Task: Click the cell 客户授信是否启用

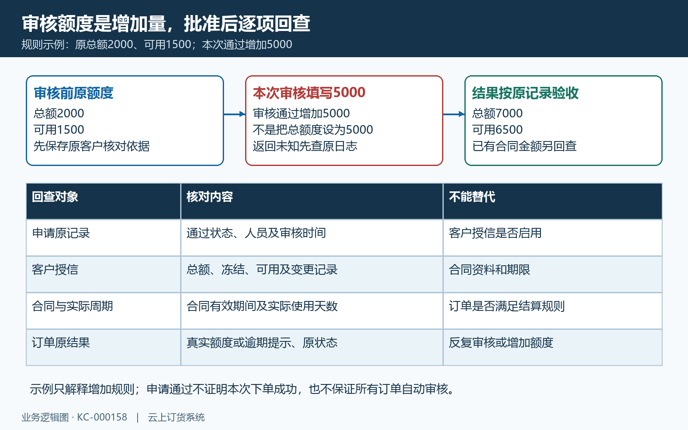Action: (553, 238)
